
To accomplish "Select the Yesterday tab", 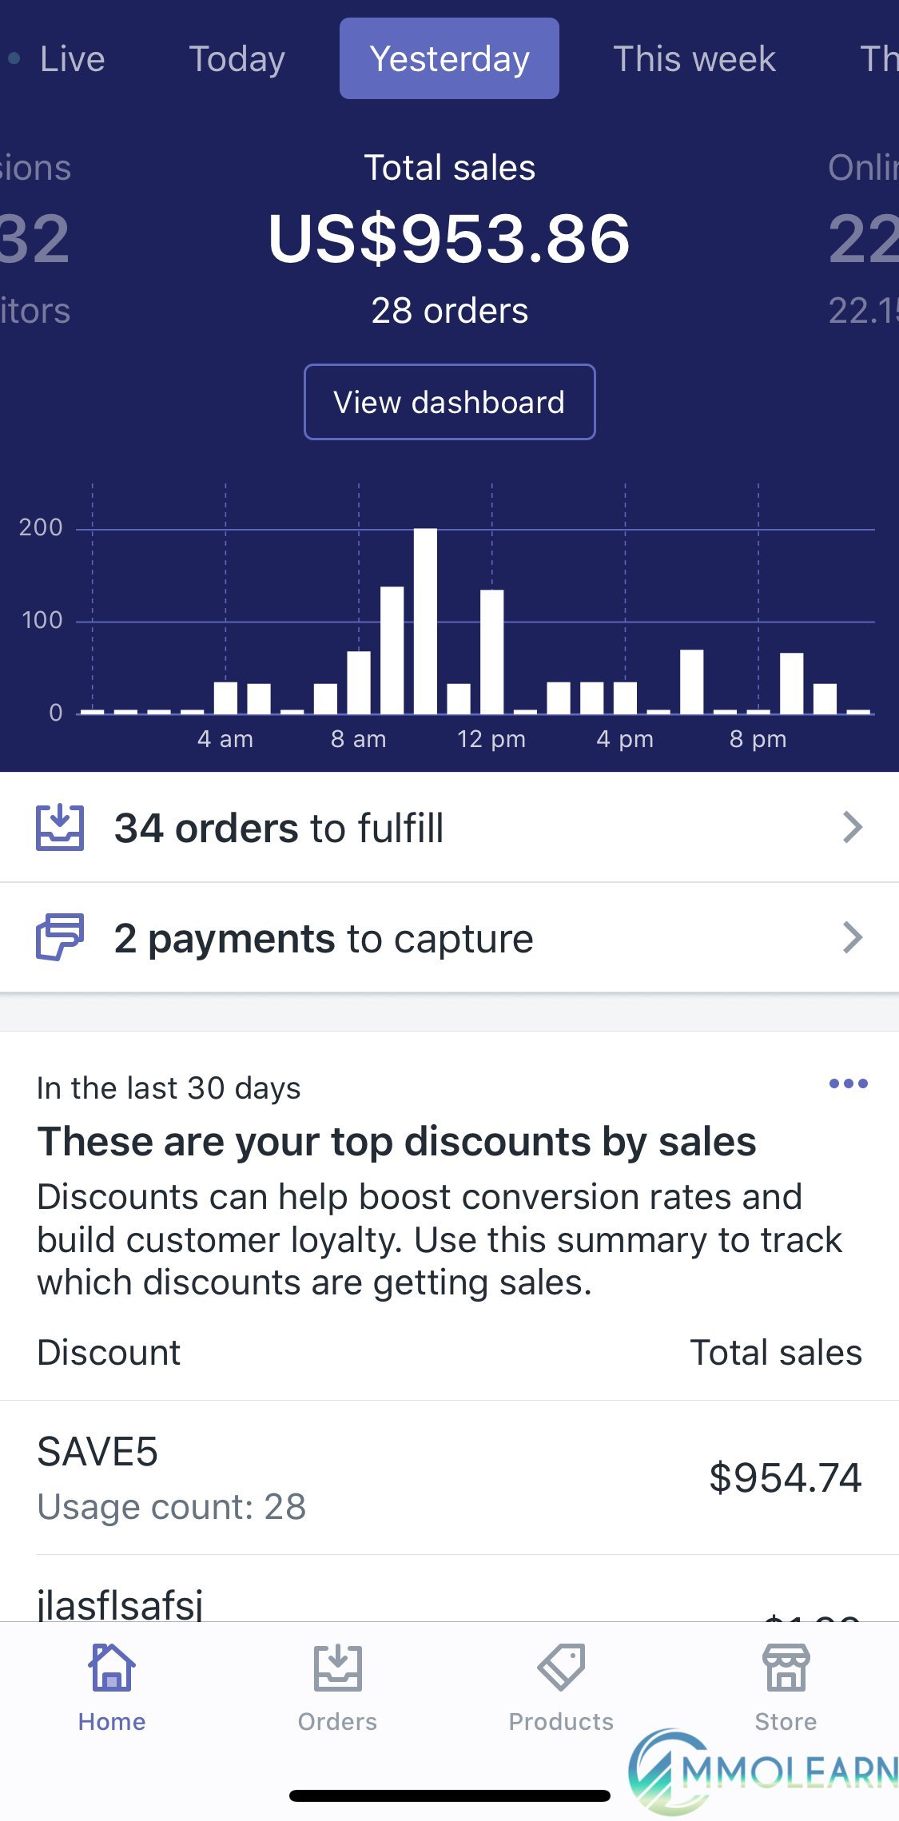I will pyautogui.click(x=449, y=58).
